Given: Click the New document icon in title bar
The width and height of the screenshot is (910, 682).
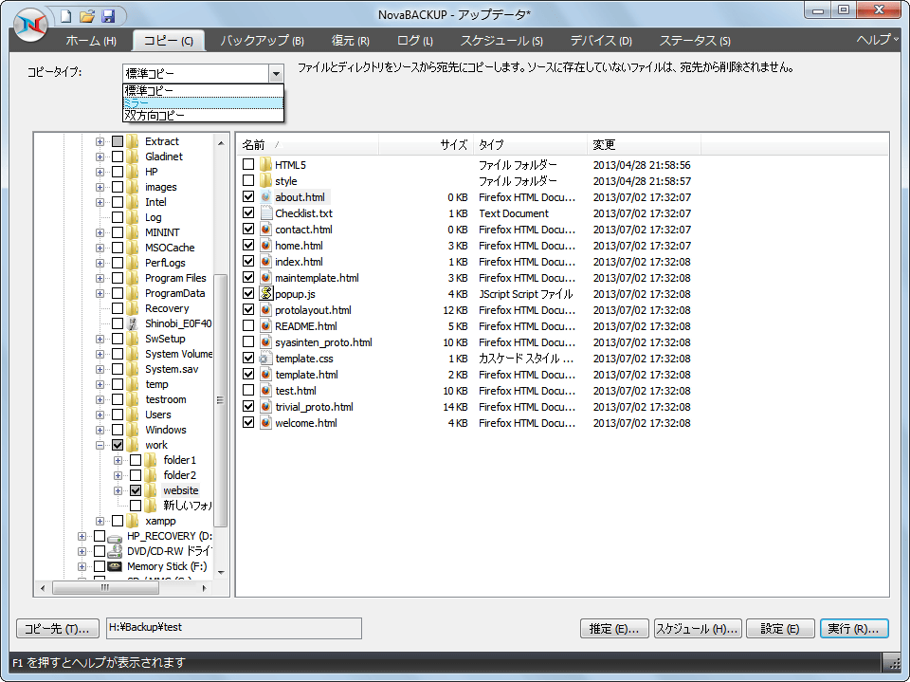Looking at the screenshot, I should pos(65,16).
